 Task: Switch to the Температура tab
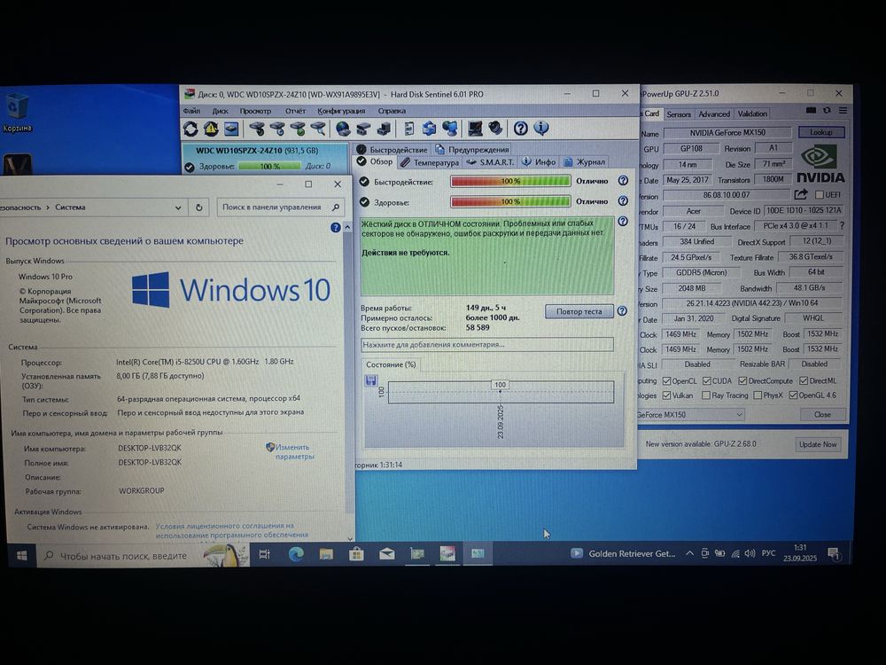[430, 162]
